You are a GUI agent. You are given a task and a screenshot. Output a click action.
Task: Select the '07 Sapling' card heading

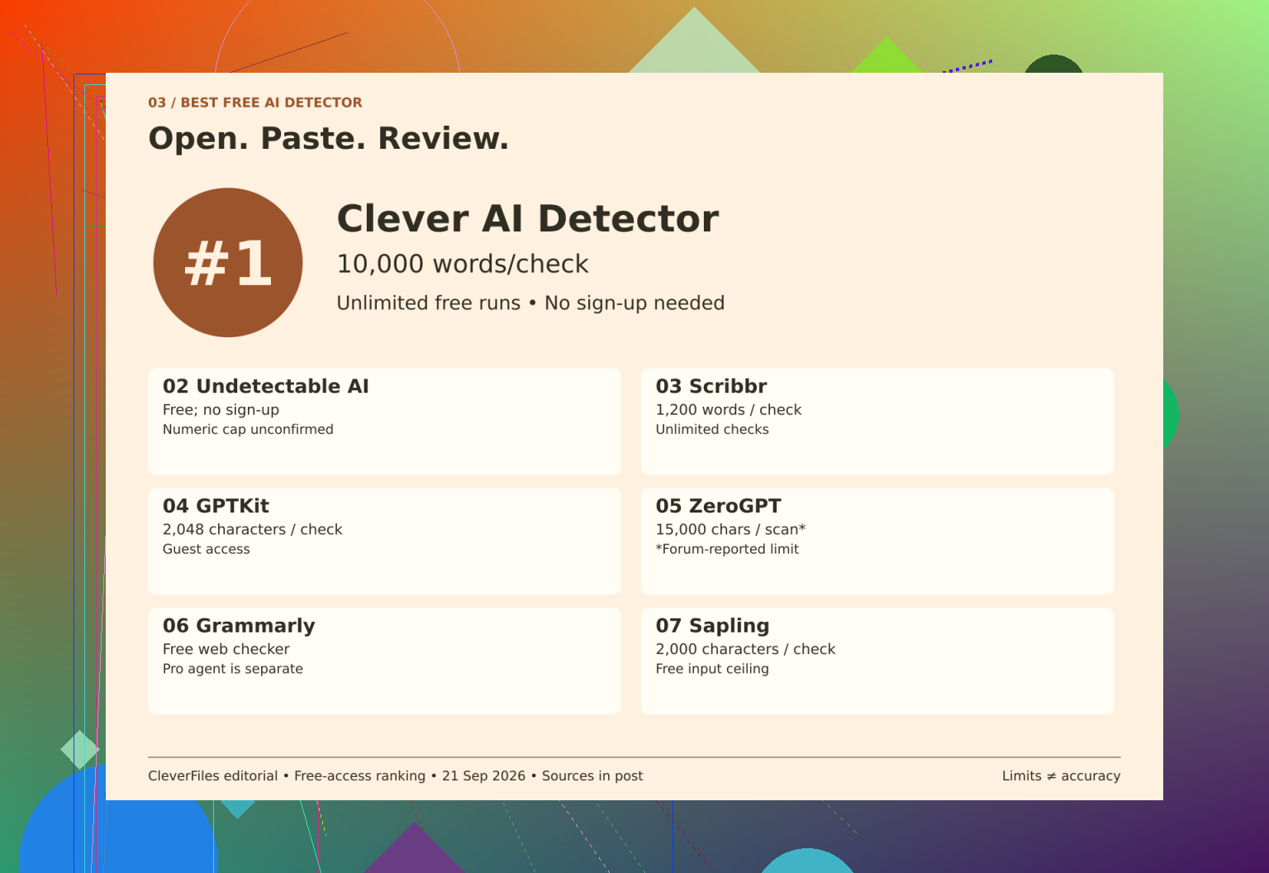pos(712,626)
